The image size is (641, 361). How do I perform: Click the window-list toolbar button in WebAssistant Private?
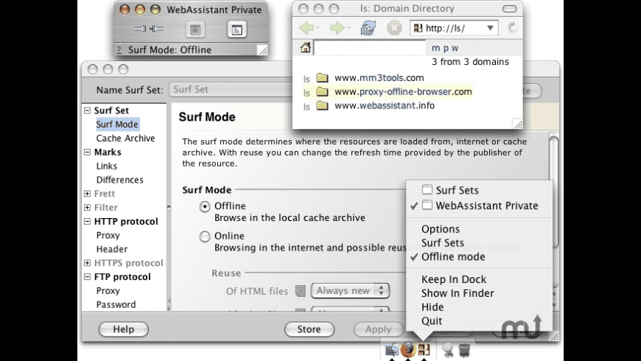[237, 29]
